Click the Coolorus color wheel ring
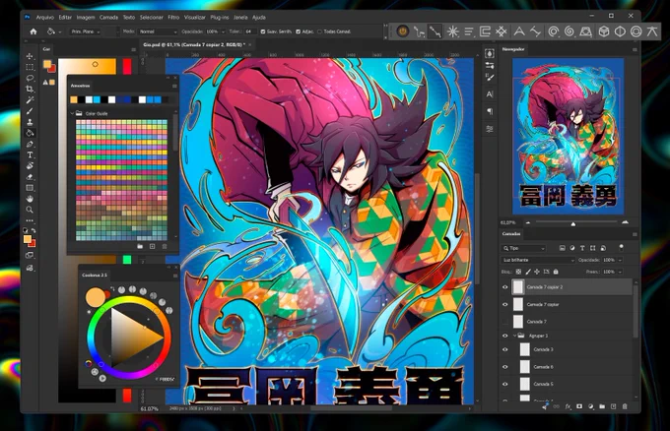 pos(129,338)
